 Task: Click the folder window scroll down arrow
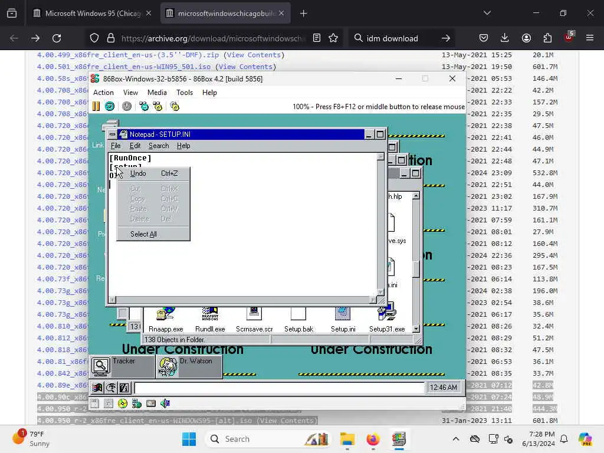416,329
